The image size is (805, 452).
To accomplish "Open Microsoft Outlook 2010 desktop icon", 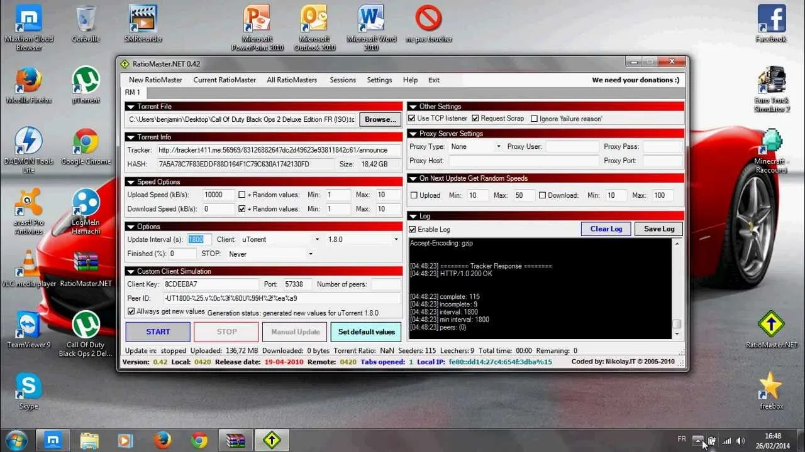I will [314, 27].
